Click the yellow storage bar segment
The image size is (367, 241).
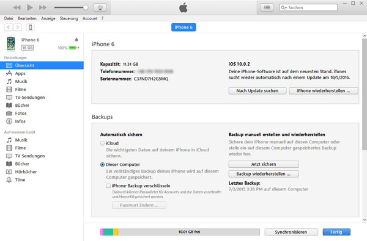coord(116,232)
